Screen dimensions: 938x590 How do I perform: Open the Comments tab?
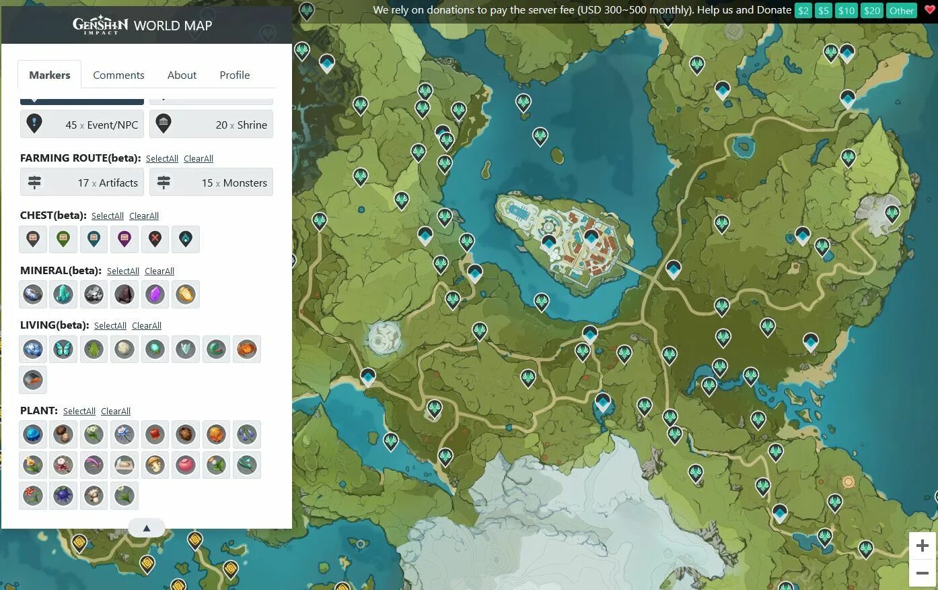coord(118,75)
